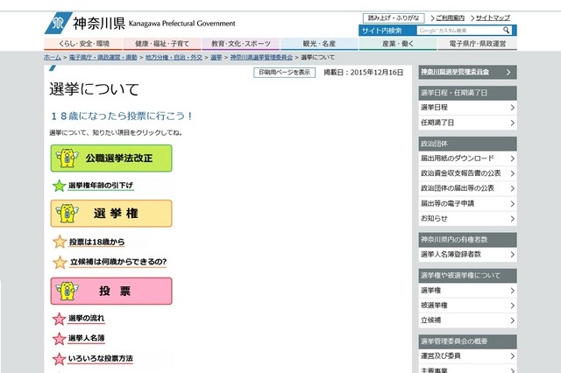Select the 観光・名産 navigation tab
This screenshot has height=373, width=561.
(319, 43)
